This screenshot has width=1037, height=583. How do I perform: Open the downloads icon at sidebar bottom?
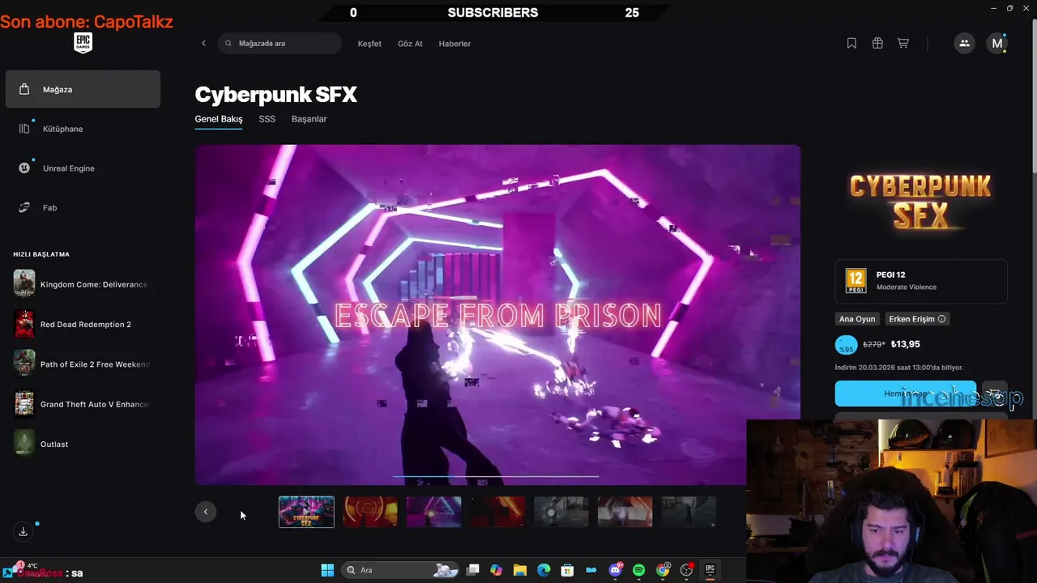[x=23, y=531]
